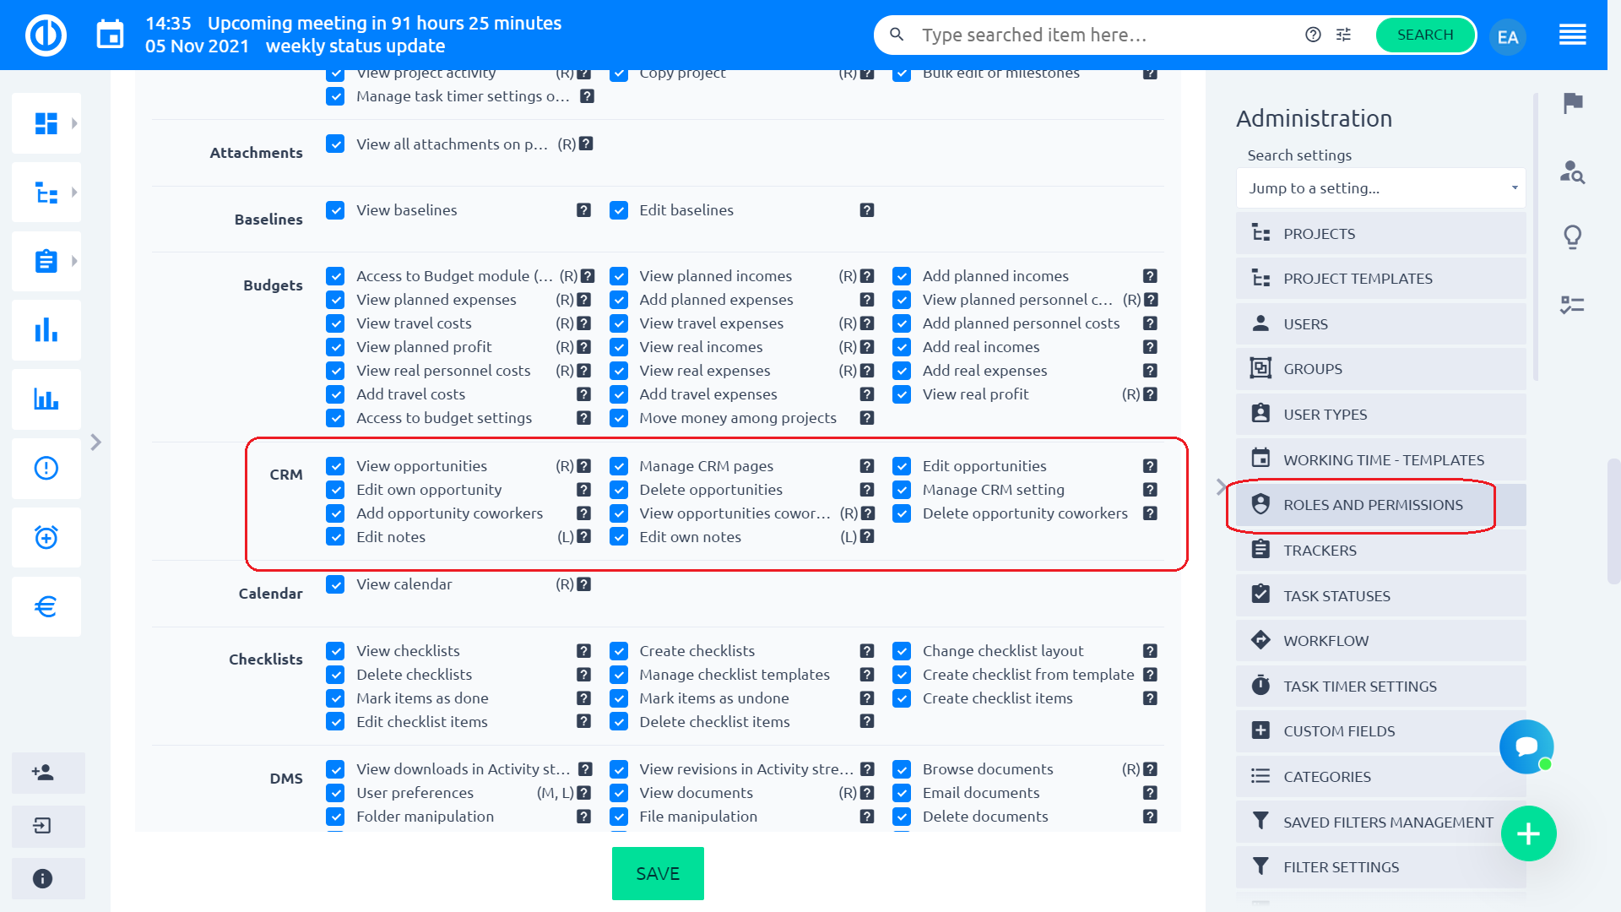1621x912 pixels.
Task: Open FILTER SETTINGS administration link
Action: pos(1380,867)
